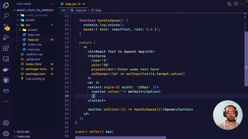This screenshot has width=248, height=139.
Task: Click the closing </select> tag
Action: pyautogui.click(x=96, y=100)
